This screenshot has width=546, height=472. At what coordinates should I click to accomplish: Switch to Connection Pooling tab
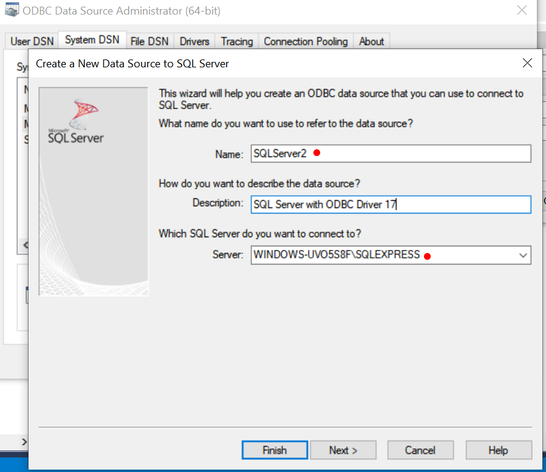click(305, 41)
